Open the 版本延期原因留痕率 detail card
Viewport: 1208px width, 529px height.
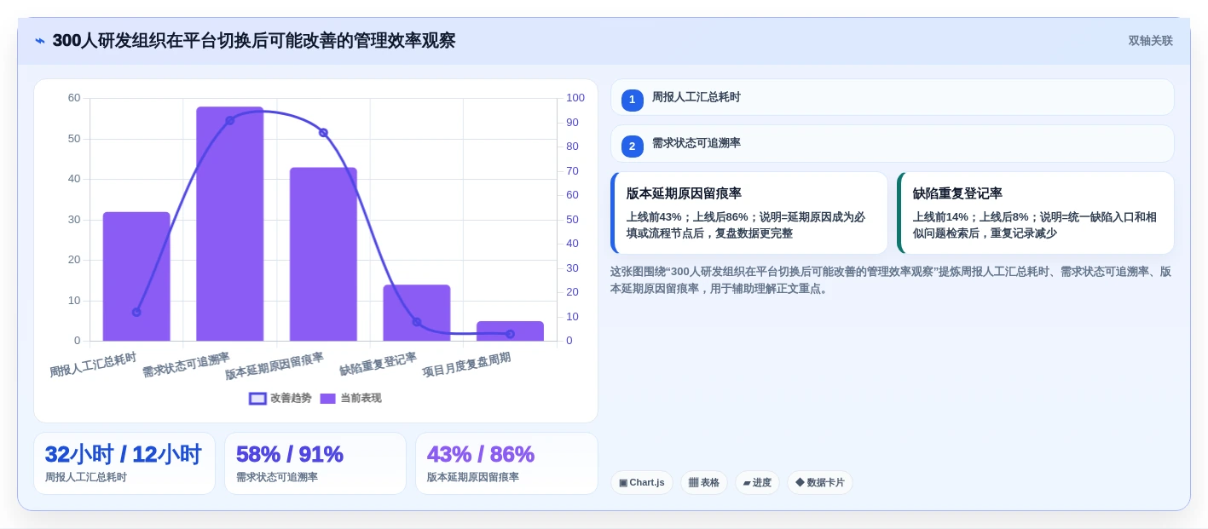(x=749, y=213)
